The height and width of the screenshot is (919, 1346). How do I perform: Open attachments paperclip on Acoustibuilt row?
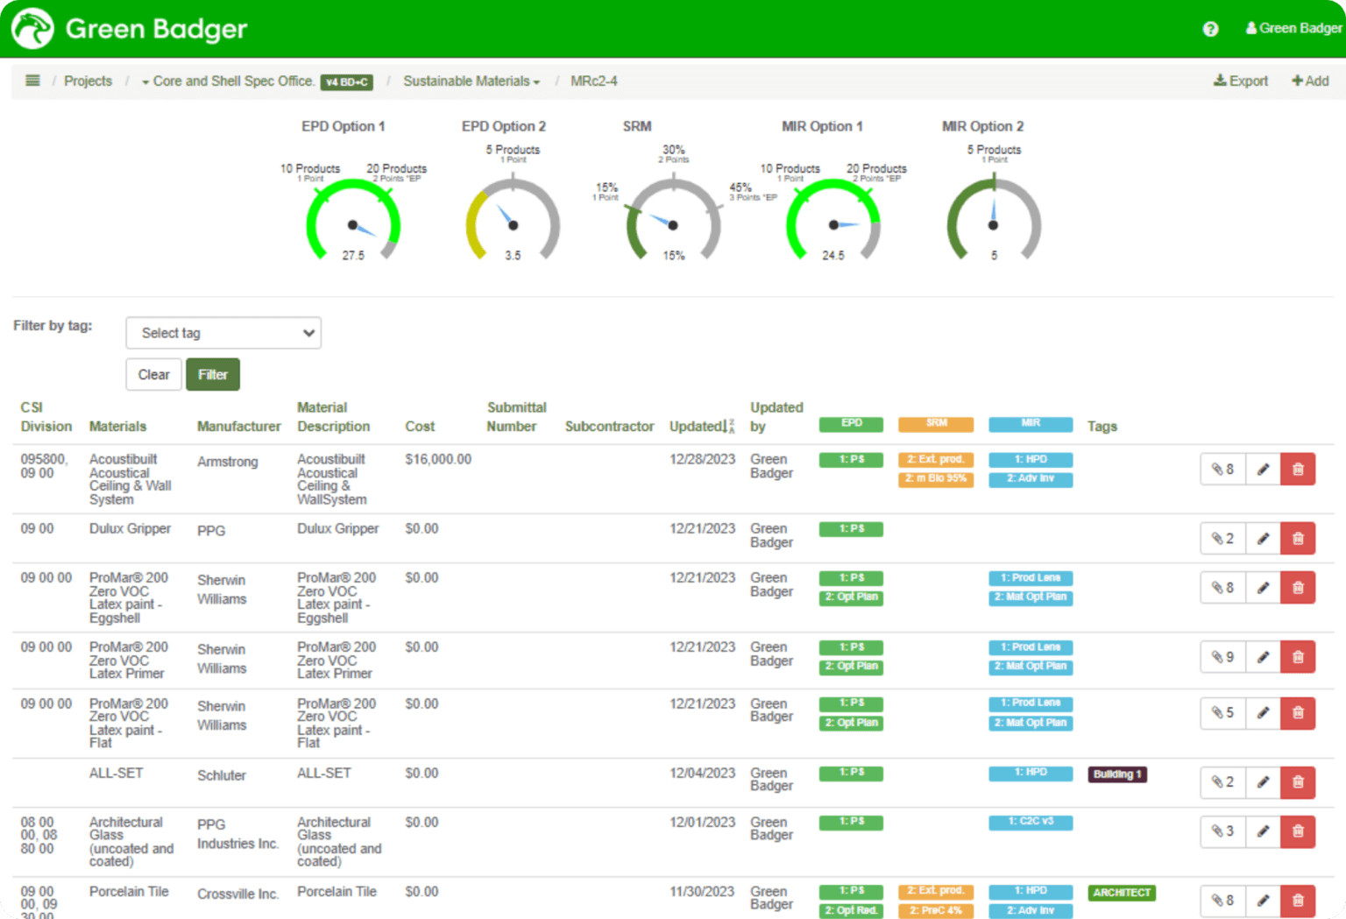point(1222,469)
